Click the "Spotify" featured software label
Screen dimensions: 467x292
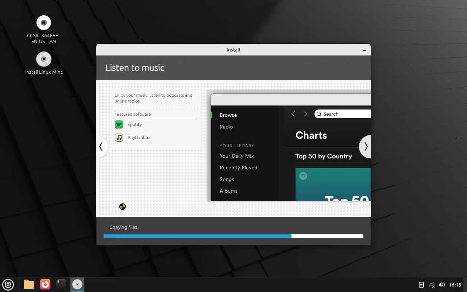point(135,124)
